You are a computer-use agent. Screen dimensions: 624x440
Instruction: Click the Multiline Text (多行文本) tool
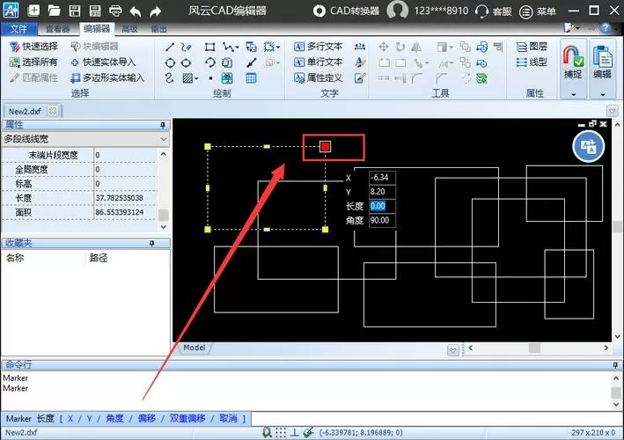point(318,47)
